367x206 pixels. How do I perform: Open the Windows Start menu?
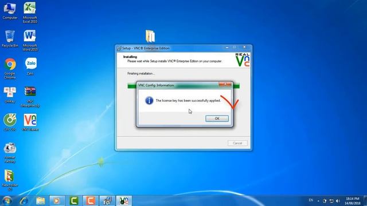[7, 201]
